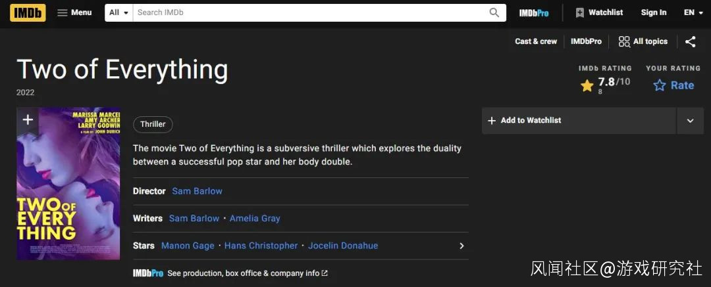Open IMDbPro link beside Cast & crew
This screenshot has height=287, width=711.
click(x=586, y=41)
